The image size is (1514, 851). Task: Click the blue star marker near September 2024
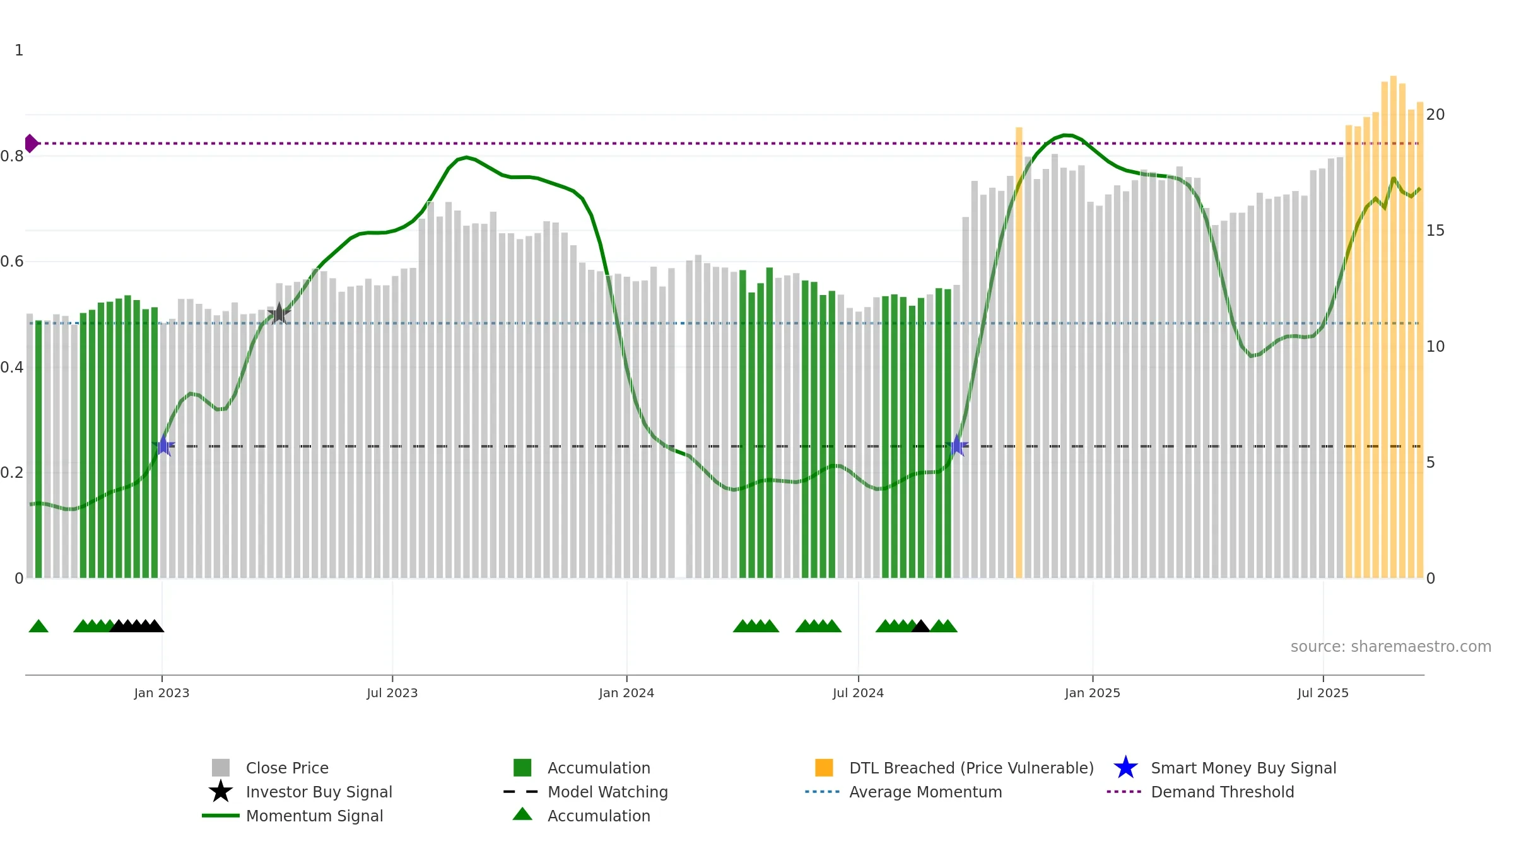click(957, 446)
